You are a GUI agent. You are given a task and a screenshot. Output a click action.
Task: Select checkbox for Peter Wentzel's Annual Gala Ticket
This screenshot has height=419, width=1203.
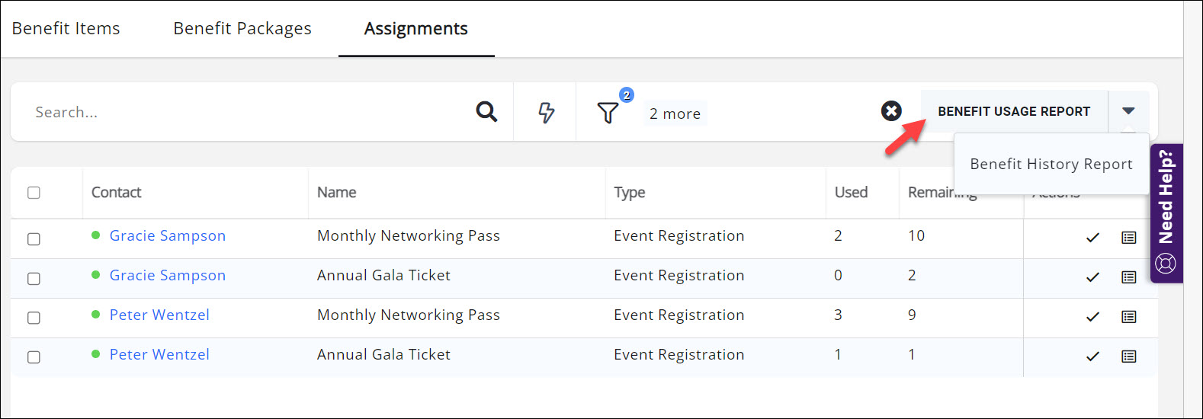click(x=34, y=357)
